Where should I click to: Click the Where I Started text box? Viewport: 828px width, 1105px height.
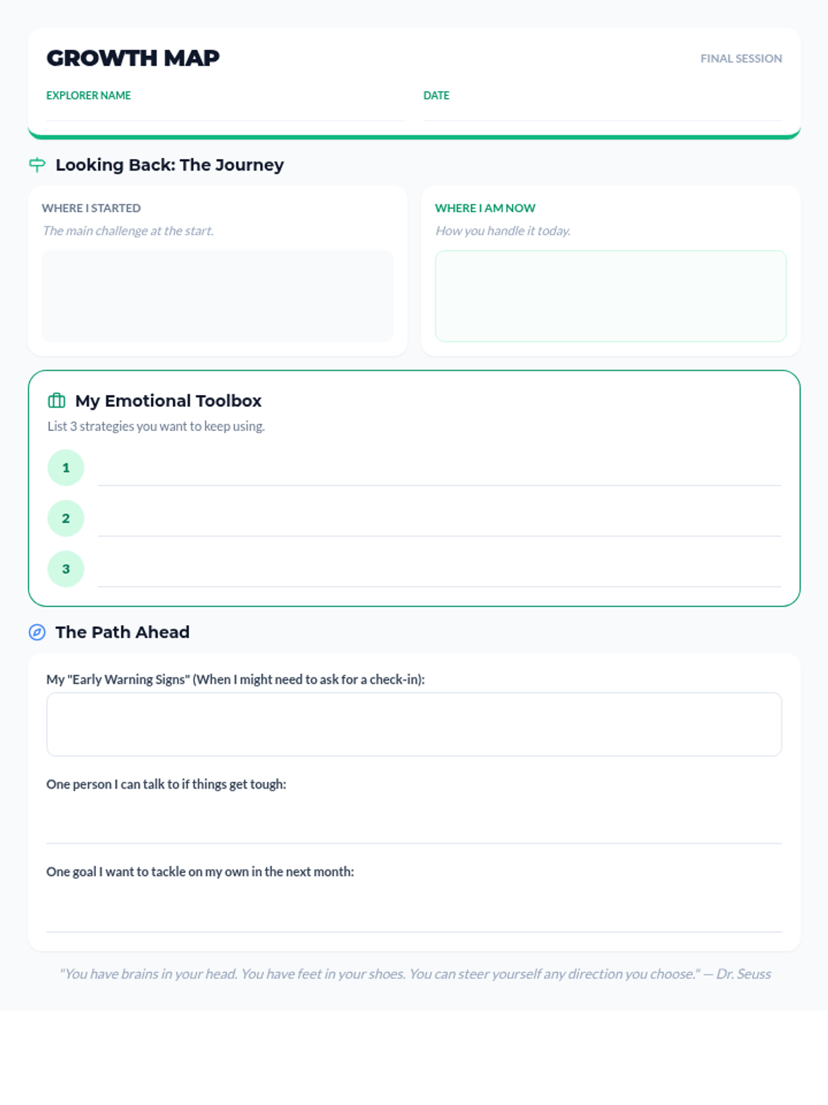(x=217, y=296)
